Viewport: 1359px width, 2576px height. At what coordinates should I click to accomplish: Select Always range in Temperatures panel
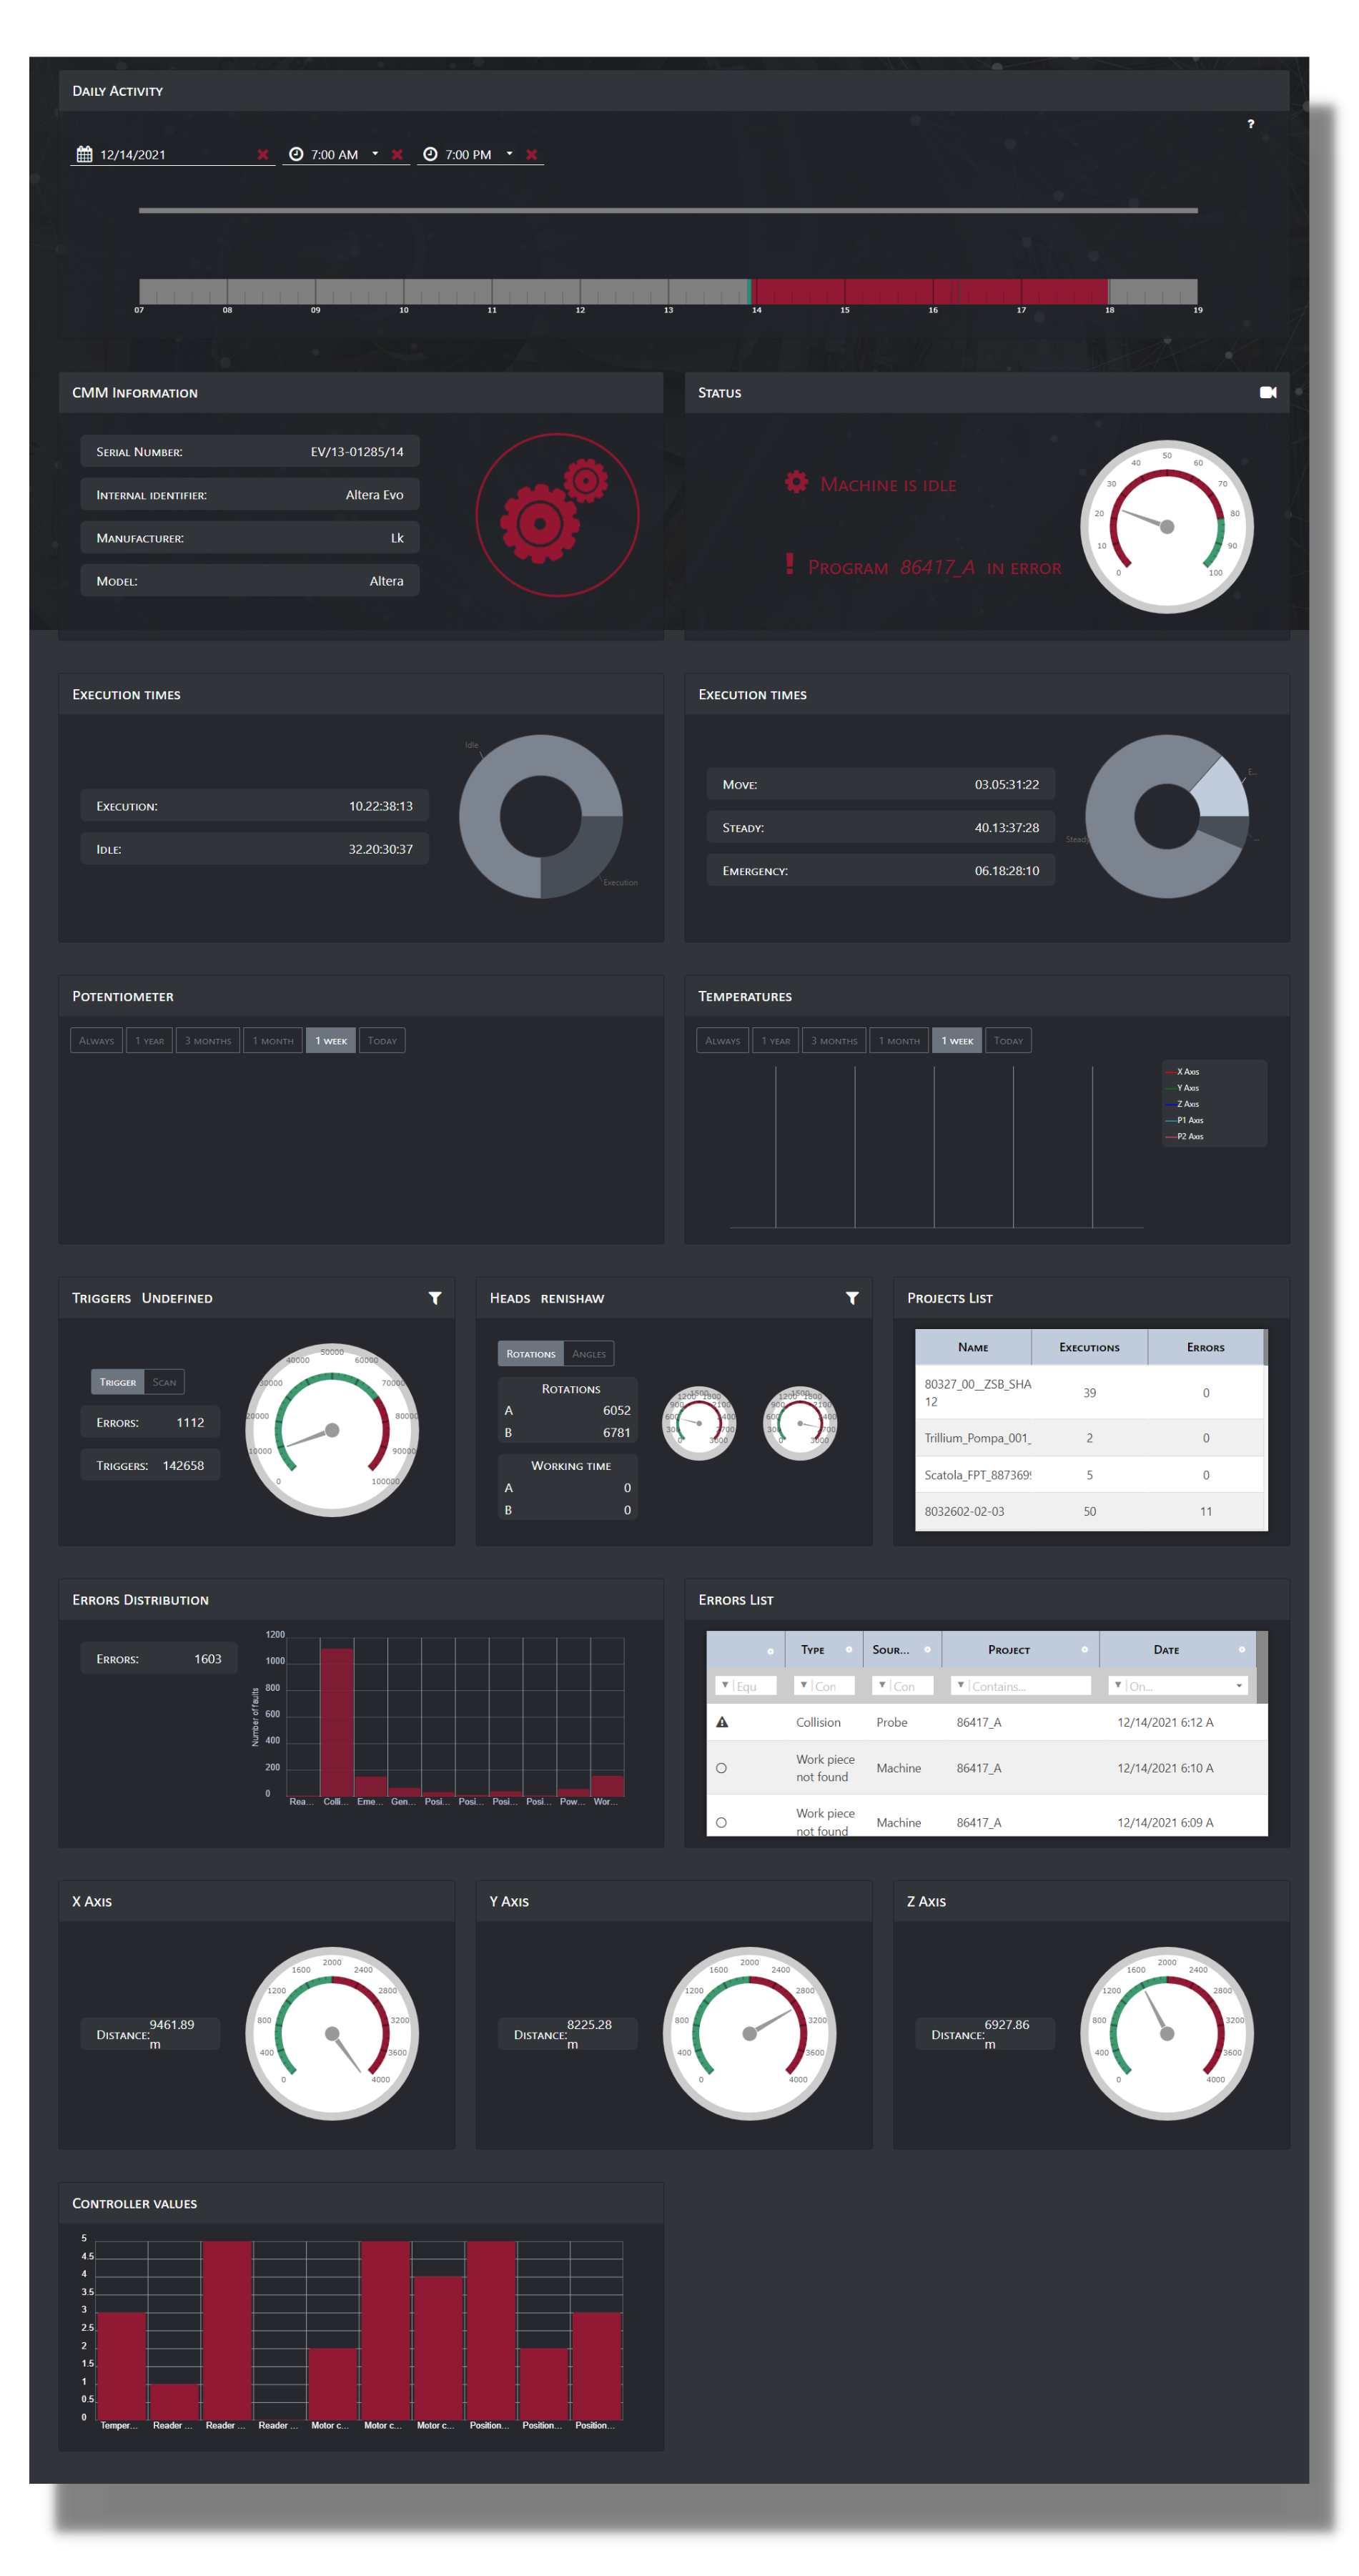(x=723, y=1040)
